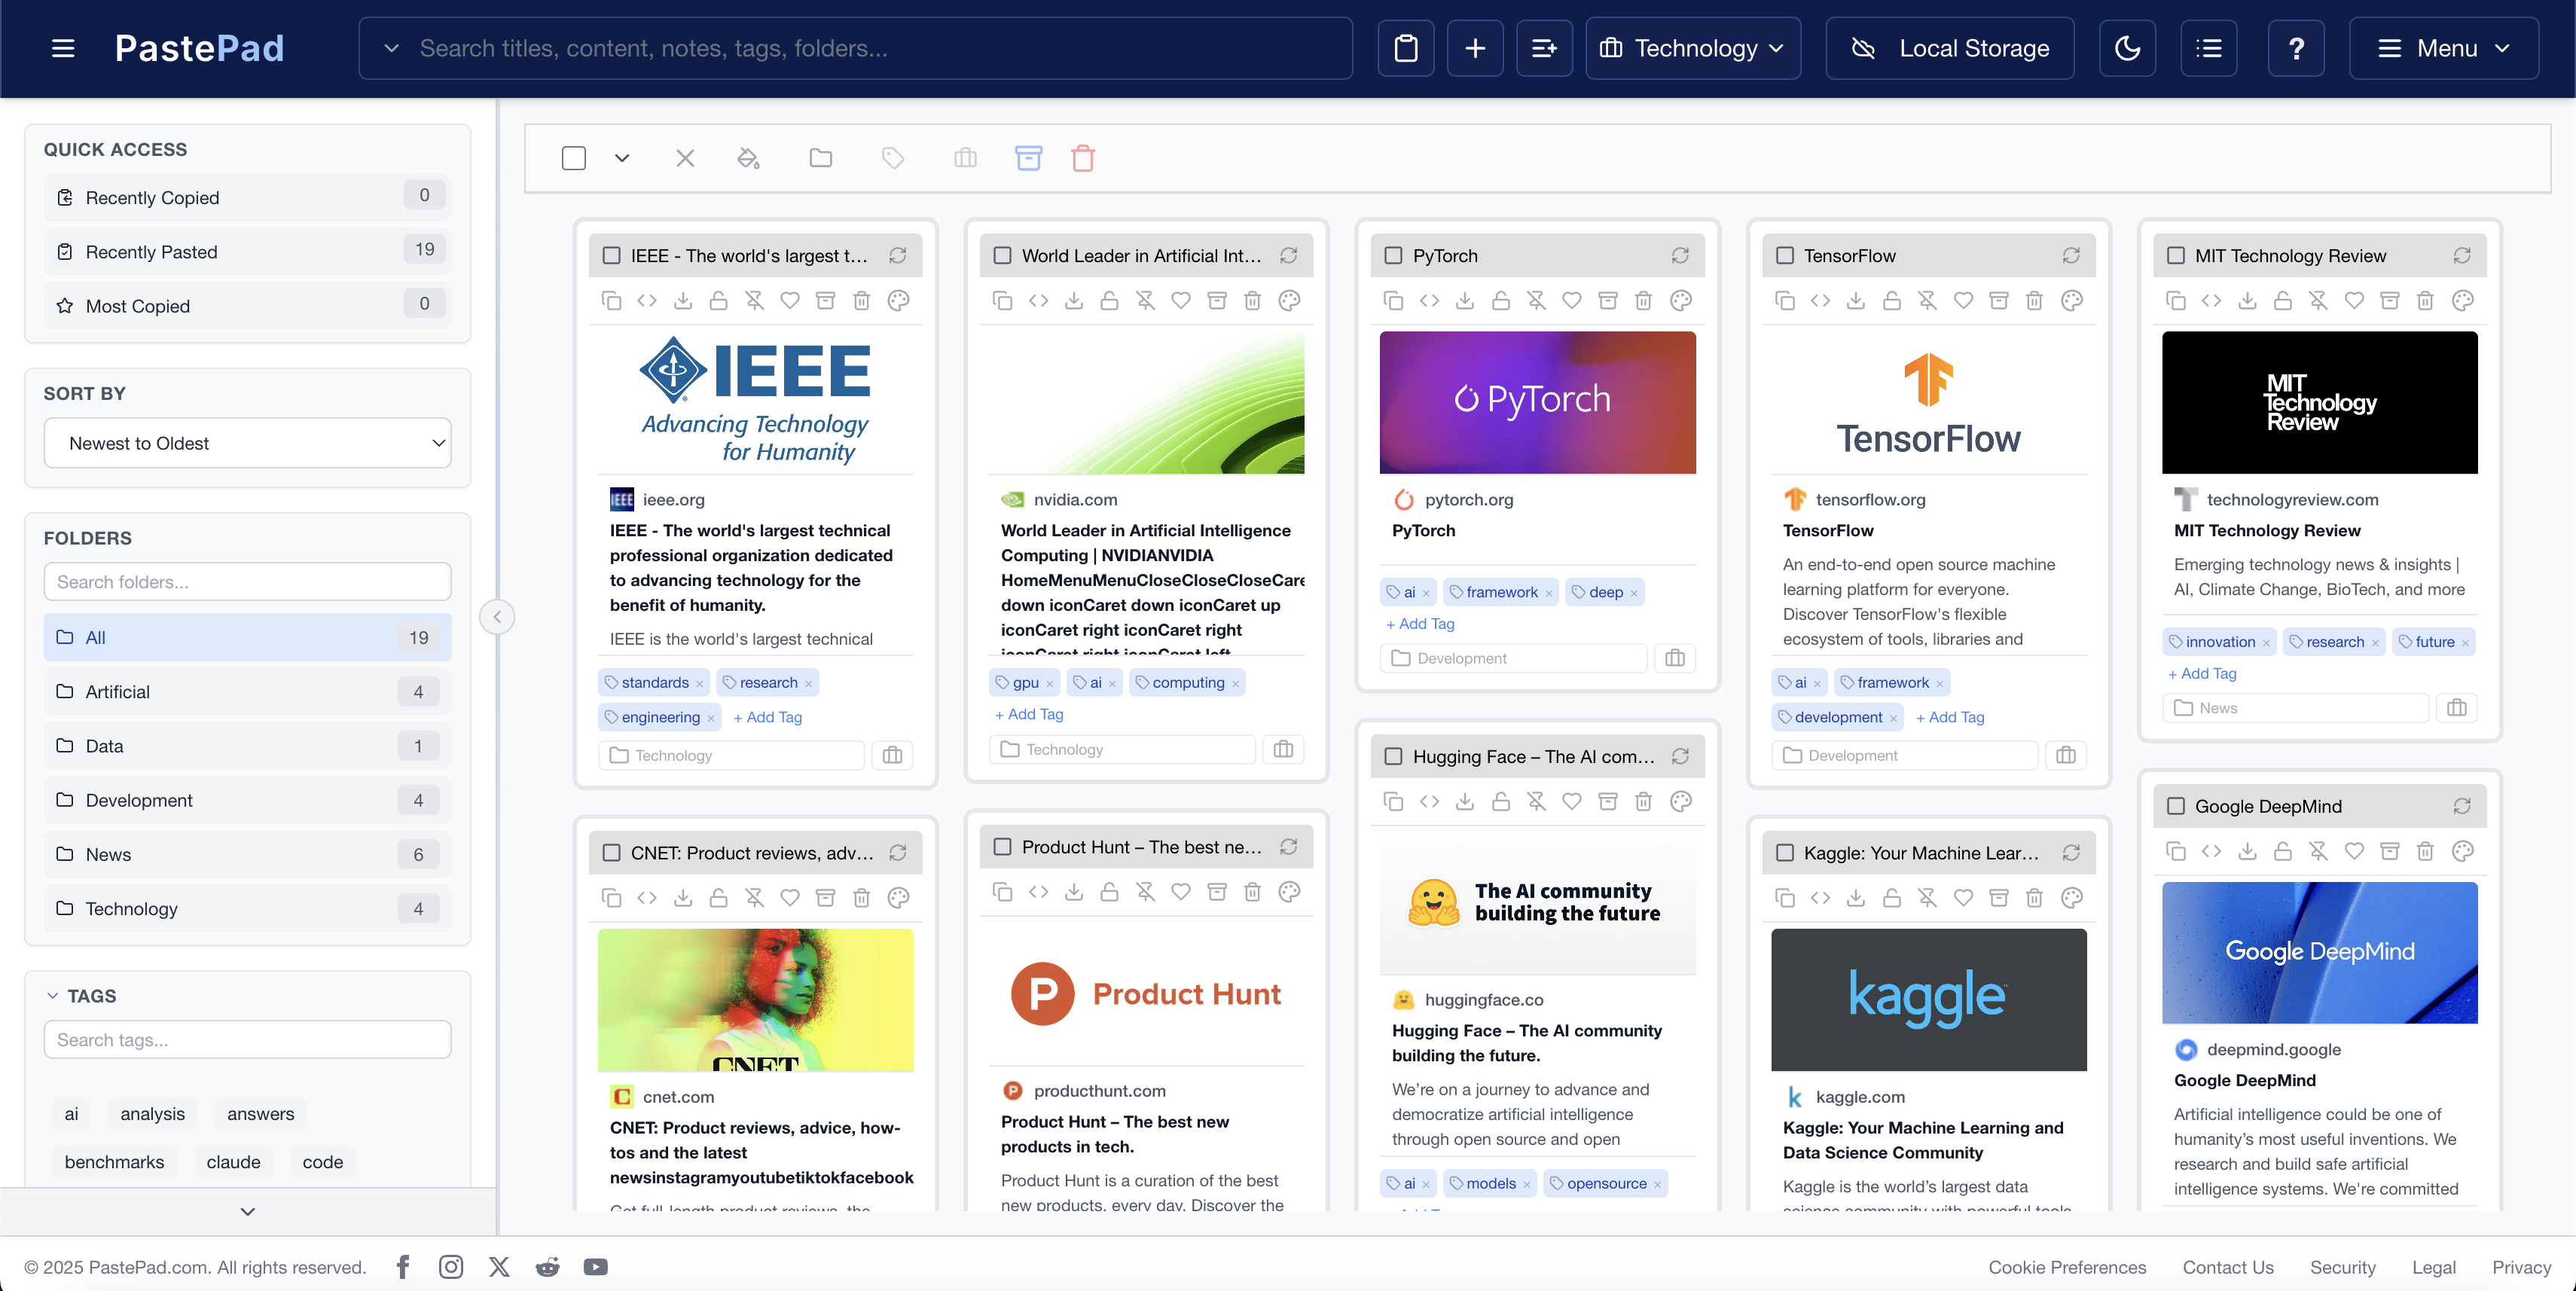Click the YouTube icon in footer
2576x1291 pixels.
[595, 1267]
